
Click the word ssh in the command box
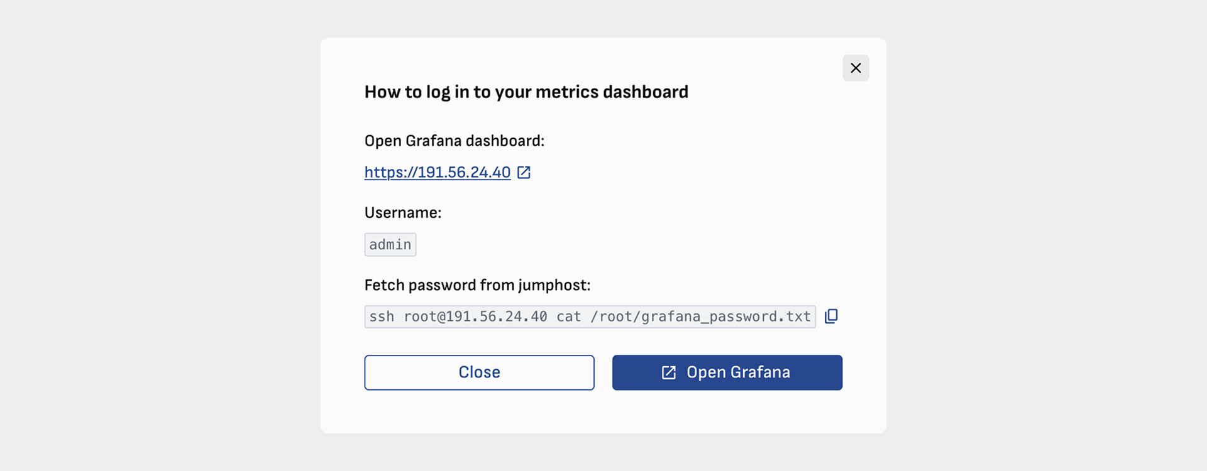pyautogui.click(x=382, y=317)
